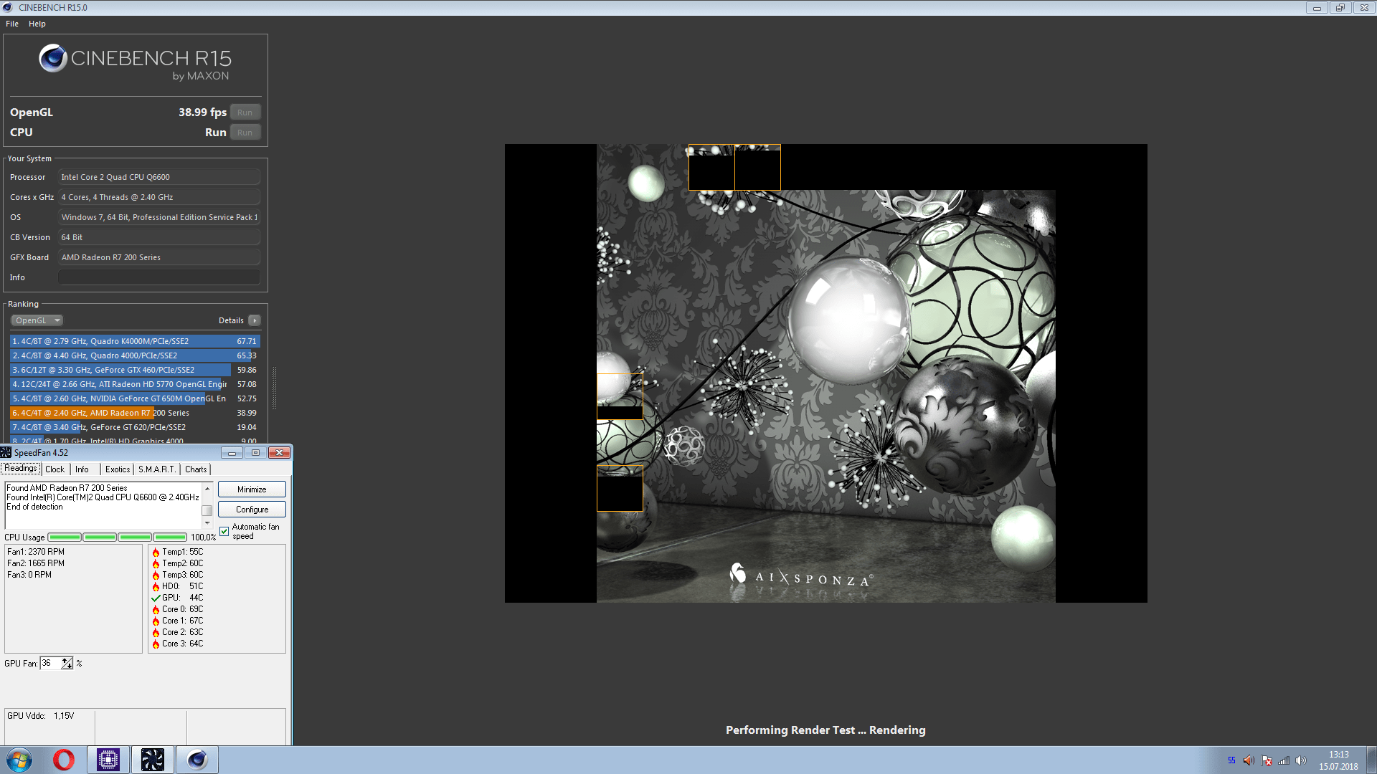Image resolution: width=1377 pixels, height=774 pixels.
Task: Click the Info input field in Your System
Action: point(159,277)
